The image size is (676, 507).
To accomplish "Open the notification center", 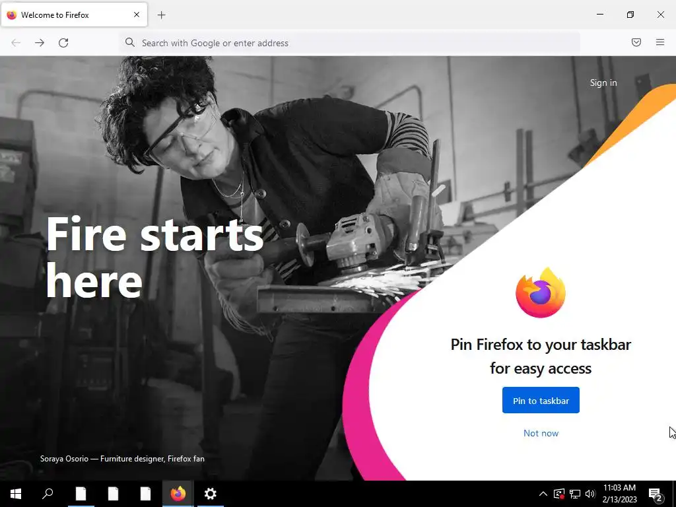I will coord(656,494).
